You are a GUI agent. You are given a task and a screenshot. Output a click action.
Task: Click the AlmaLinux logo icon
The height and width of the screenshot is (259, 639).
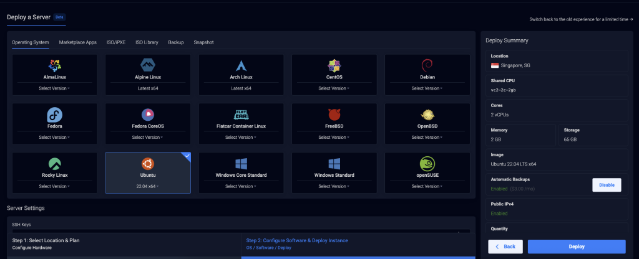(55, 65)
